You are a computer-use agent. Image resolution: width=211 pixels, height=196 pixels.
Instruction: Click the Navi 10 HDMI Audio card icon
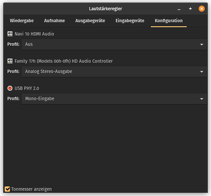[10, 34]
